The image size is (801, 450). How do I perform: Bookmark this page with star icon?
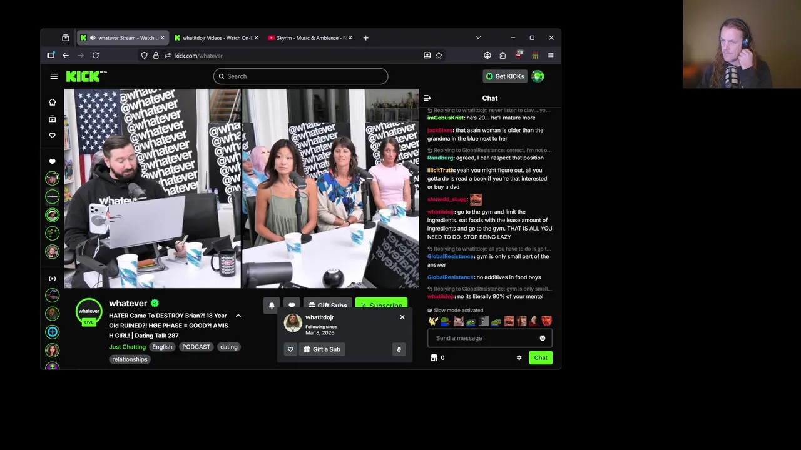(439, 56)
